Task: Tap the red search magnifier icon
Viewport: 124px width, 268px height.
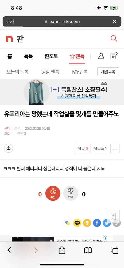Action: coord(114,38)
